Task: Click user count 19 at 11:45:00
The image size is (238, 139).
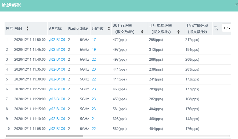Action: point(94,49)
